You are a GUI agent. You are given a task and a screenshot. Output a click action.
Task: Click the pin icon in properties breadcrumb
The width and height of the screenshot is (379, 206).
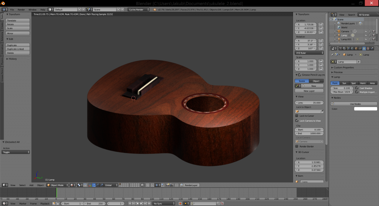click(332, 55)
